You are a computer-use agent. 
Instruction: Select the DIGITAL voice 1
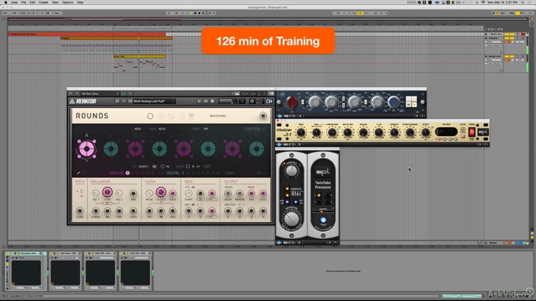(x=182, y=173)
